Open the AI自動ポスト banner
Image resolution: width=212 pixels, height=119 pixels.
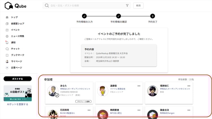pyautogui.click(x=18, y=93)
